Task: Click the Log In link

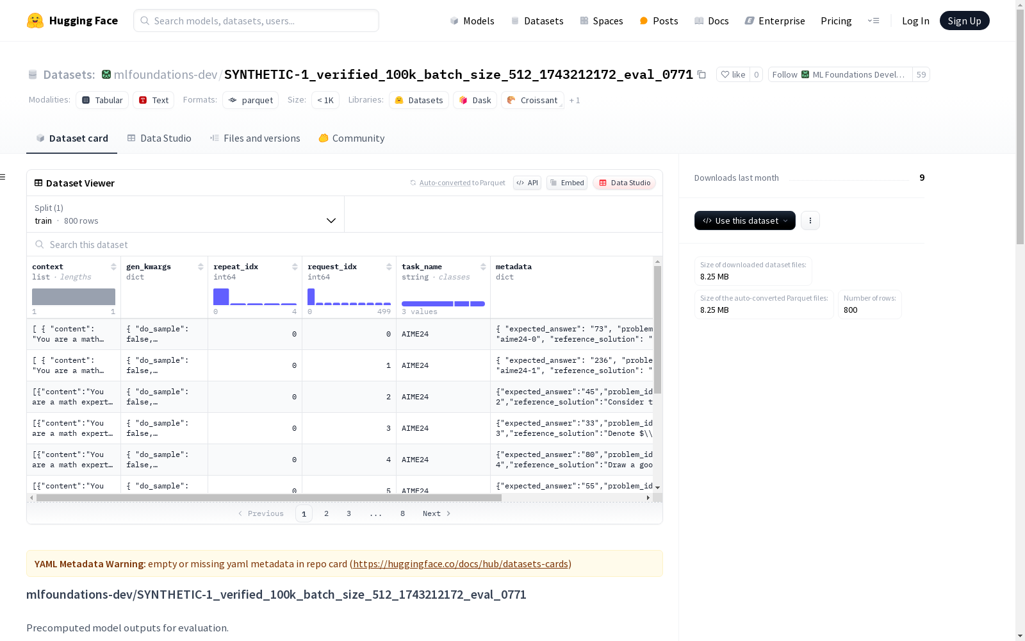Action: pyautogui.click(x=915, y=21)
